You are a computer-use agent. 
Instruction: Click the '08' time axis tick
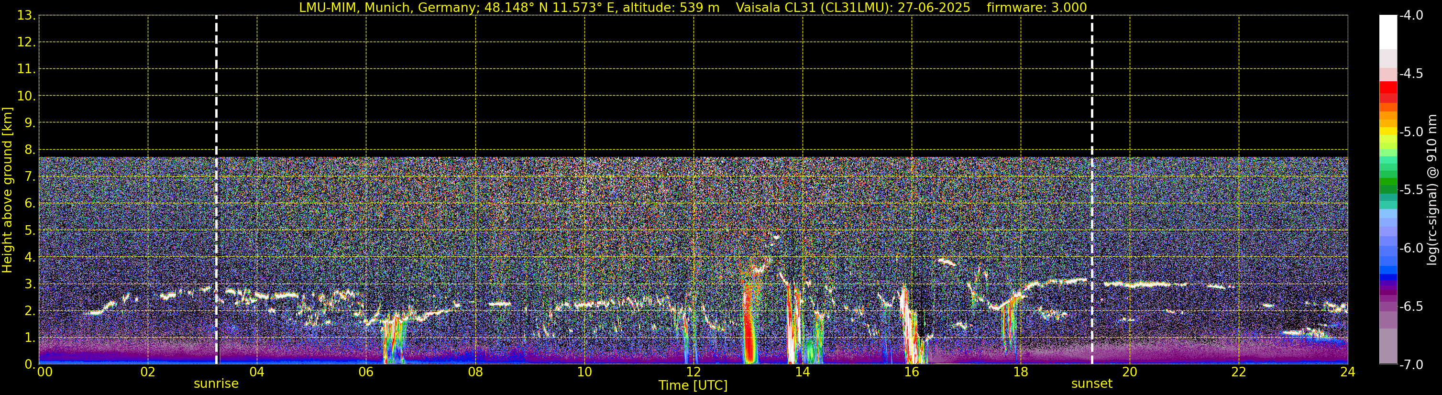coord(475,372)
